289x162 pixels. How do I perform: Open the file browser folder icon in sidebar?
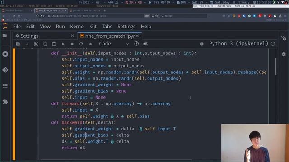pyautogui.click(x=5, y=36)
